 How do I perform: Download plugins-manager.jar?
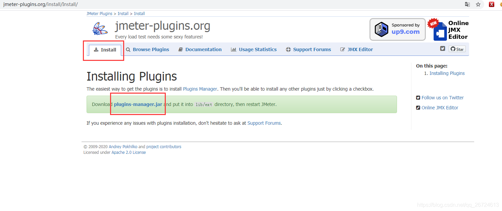(138, 104)
